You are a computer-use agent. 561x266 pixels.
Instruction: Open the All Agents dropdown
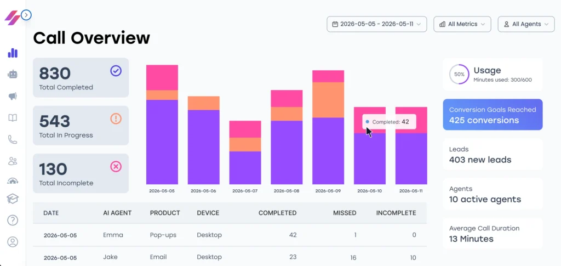pos(526,24)
